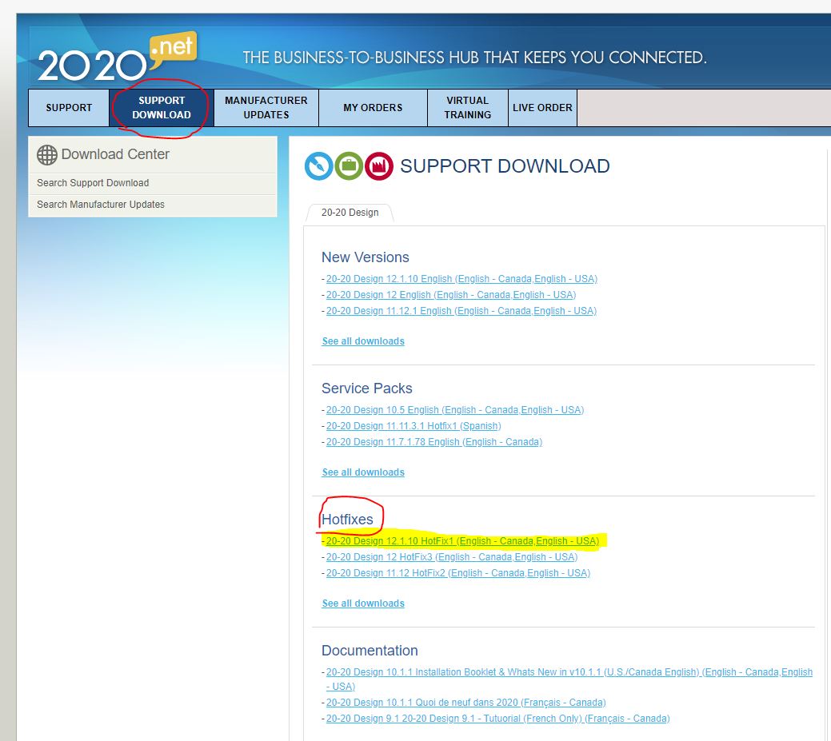831x741 pixels.
Task: Click See all downloads under Hotfixes
Action: [363, 604]
